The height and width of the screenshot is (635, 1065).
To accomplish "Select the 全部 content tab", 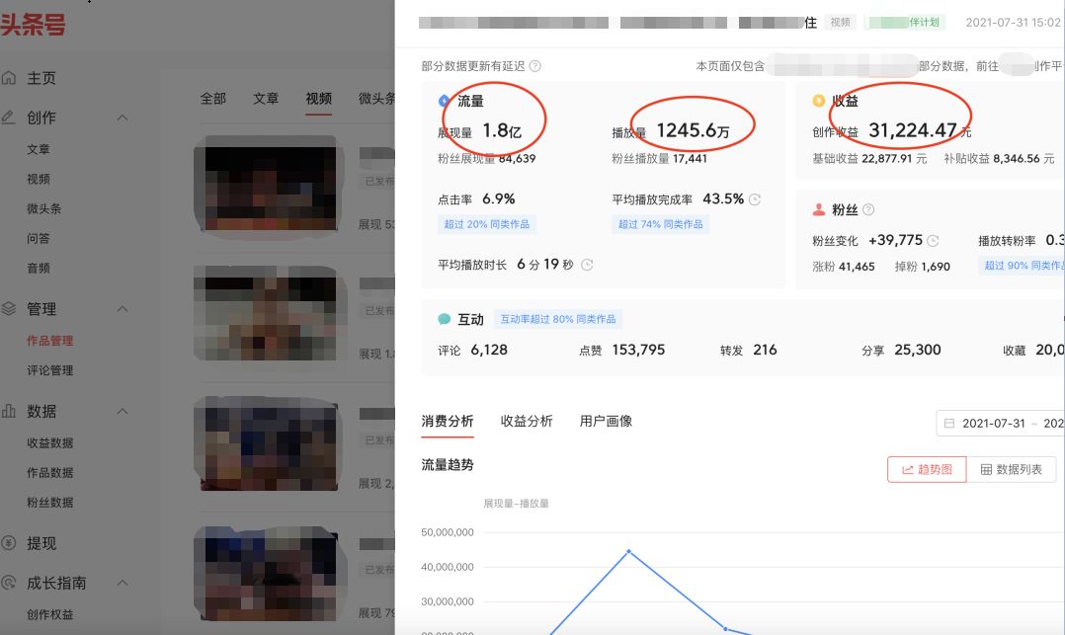I will (x=212, y=99).
